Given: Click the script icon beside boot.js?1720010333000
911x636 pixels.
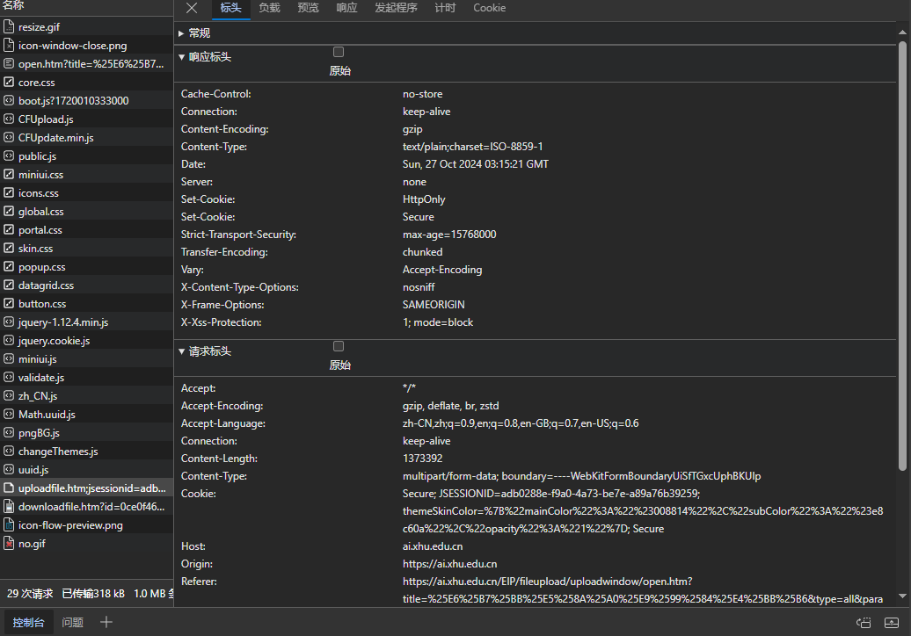Looking at the screenshot, I should click(9, 100).
